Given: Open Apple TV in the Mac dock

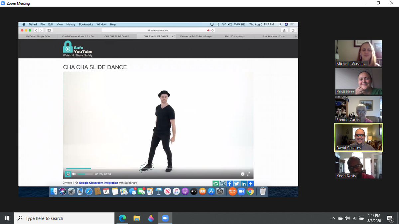Looking at the screenshot, I should (194, 191).
